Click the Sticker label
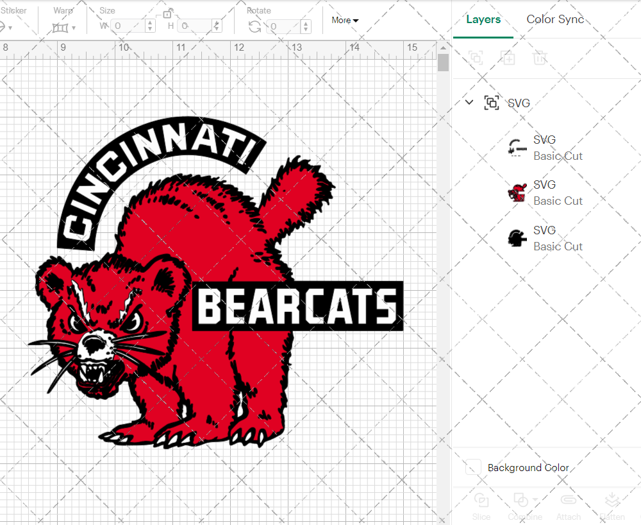Screen dimensions: 641x525 (14, 10)
